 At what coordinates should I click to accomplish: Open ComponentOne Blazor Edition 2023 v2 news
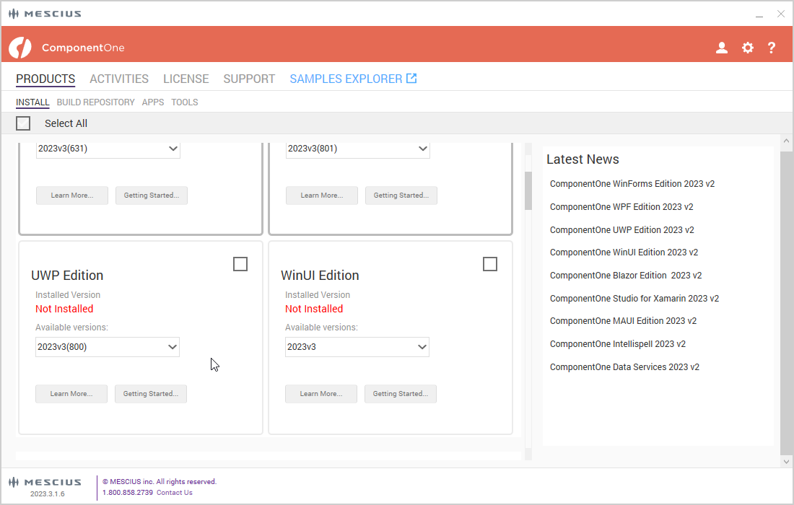coord(626,276)
